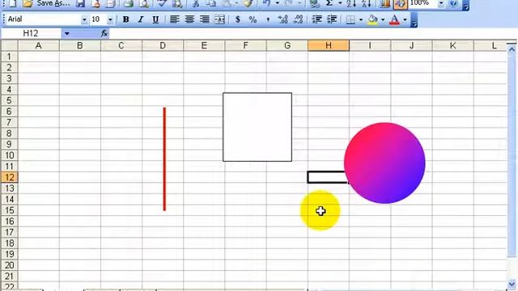Select column D header
Screen dimensions: 518x291
point(163,45)
